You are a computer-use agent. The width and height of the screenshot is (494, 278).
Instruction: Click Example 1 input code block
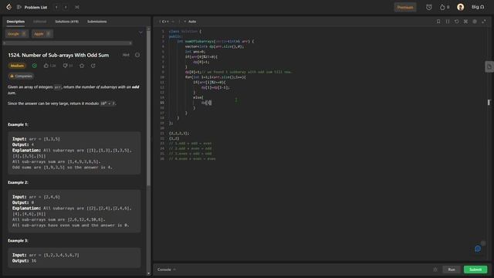click(x=74, y=153)
